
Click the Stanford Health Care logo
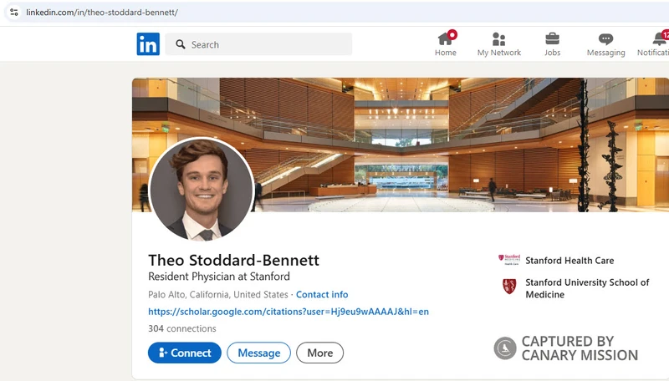[509, 260]
